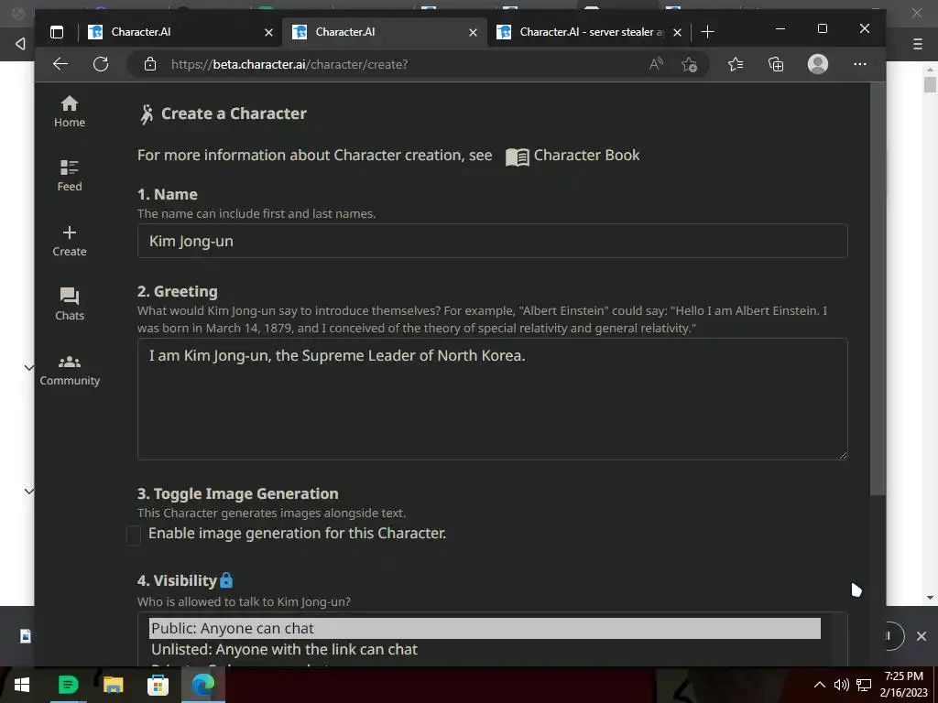Open the Home page in sidebar
Screen dimensions: 938x703
point(70,112)
